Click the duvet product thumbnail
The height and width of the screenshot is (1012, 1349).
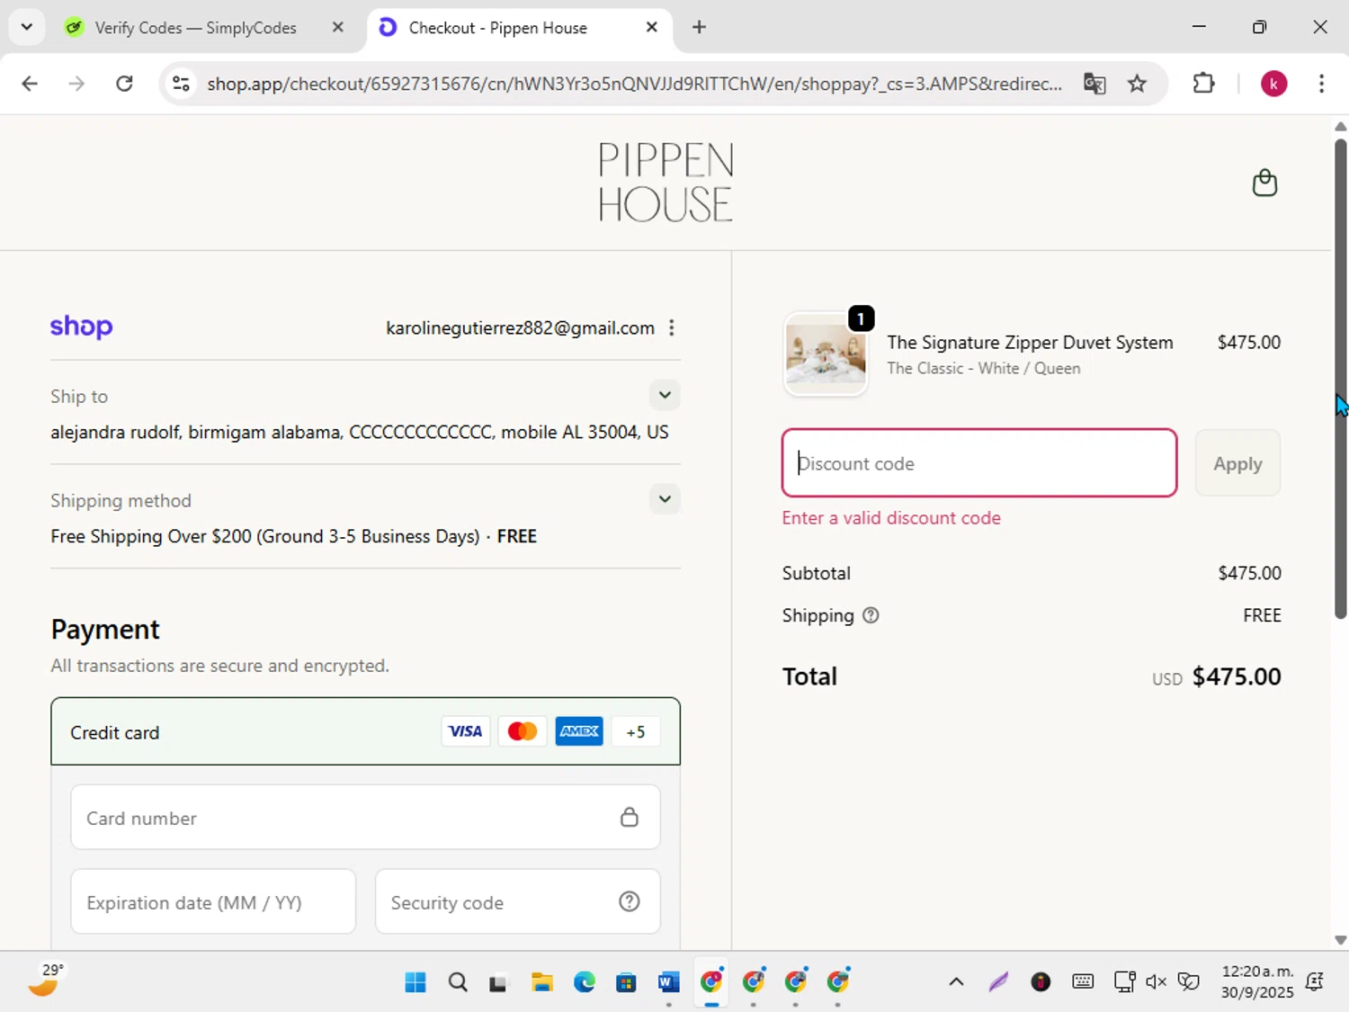[826, 355]
